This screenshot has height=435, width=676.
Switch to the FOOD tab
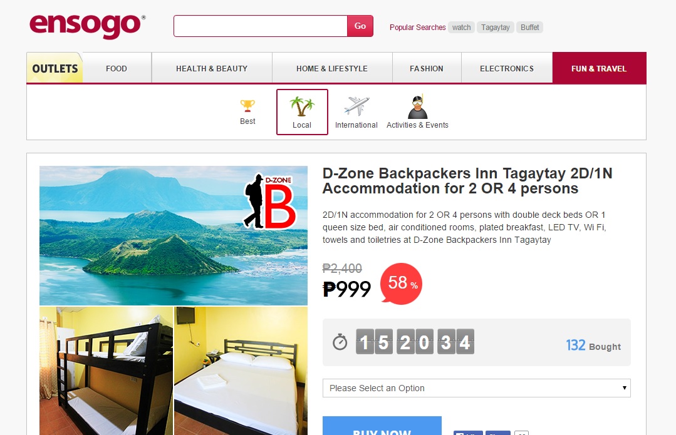coord(117,68)
